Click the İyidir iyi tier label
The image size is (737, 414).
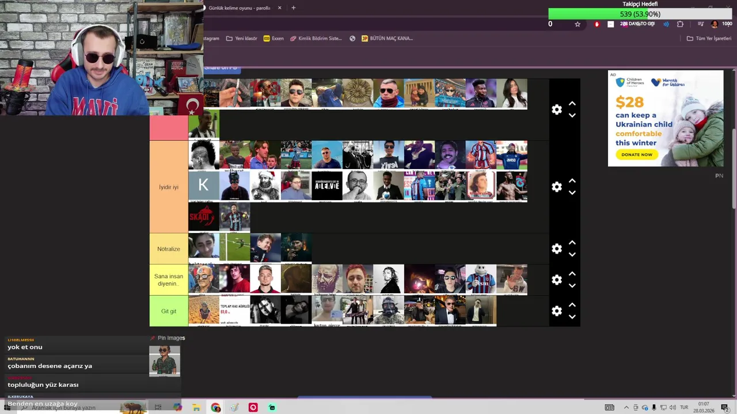(x=169, y=187)
